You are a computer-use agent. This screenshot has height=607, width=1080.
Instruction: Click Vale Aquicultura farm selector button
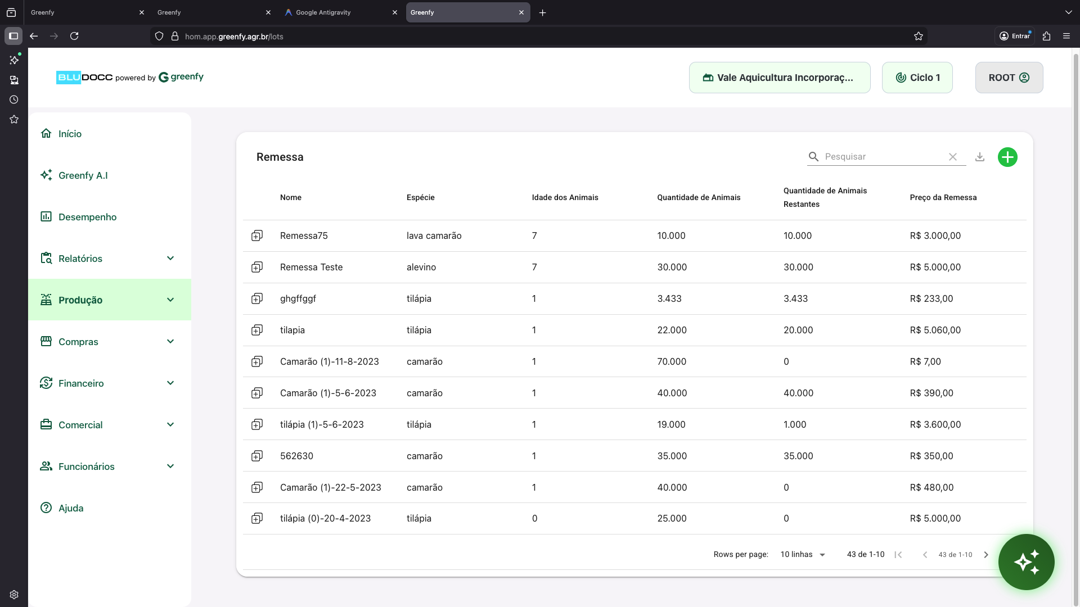[x=779, y=78]
